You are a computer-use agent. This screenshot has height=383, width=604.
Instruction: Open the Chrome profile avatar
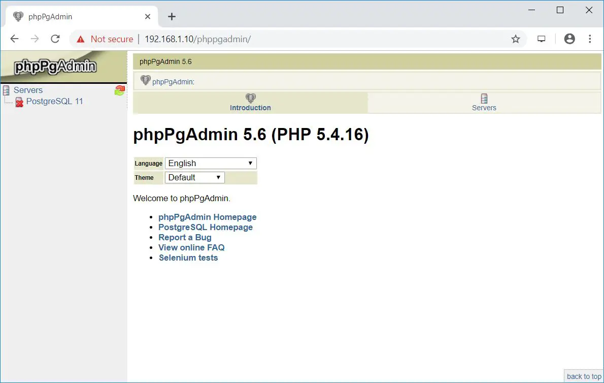point(569,39)
